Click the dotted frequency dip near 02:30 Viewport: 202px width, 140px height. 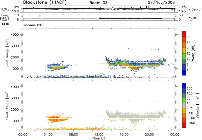(x=39, y=16)
